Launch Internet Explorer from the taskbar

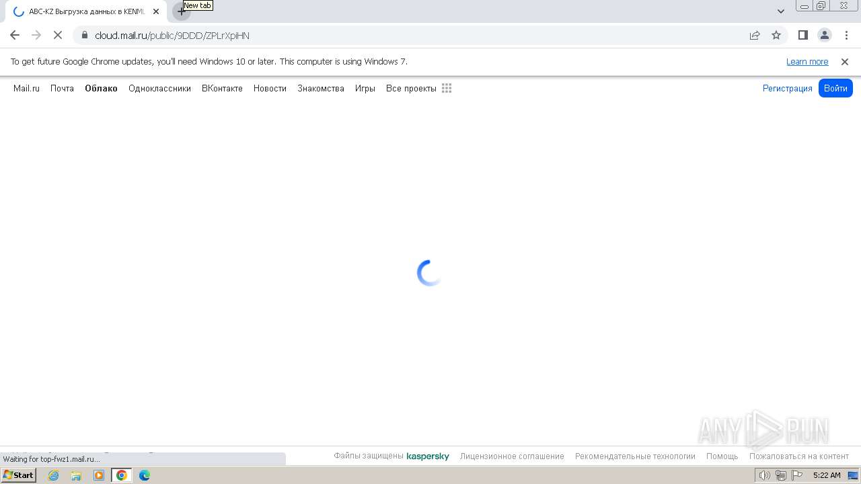53,475
